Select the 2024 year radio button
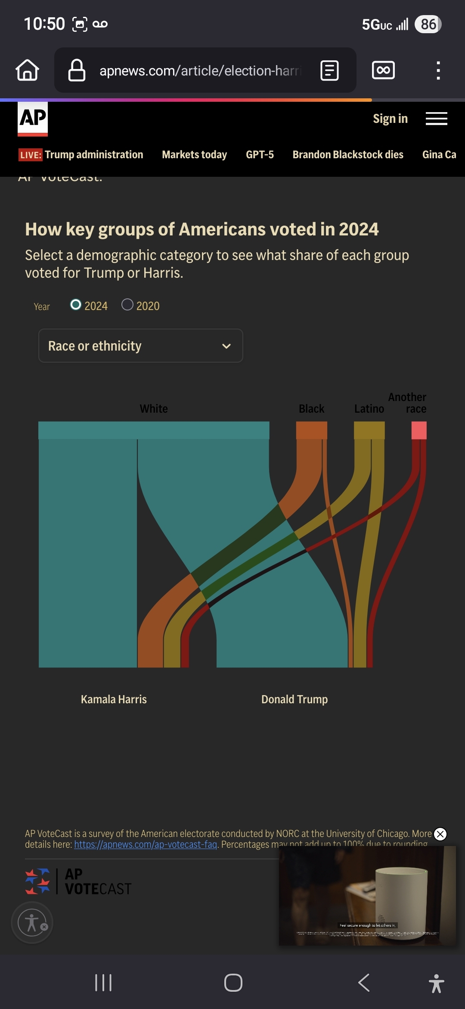 tap(76, 305)
